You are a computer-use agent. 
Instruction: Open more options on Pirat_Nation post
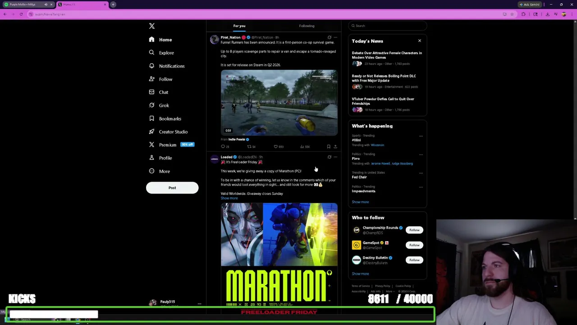335,37
